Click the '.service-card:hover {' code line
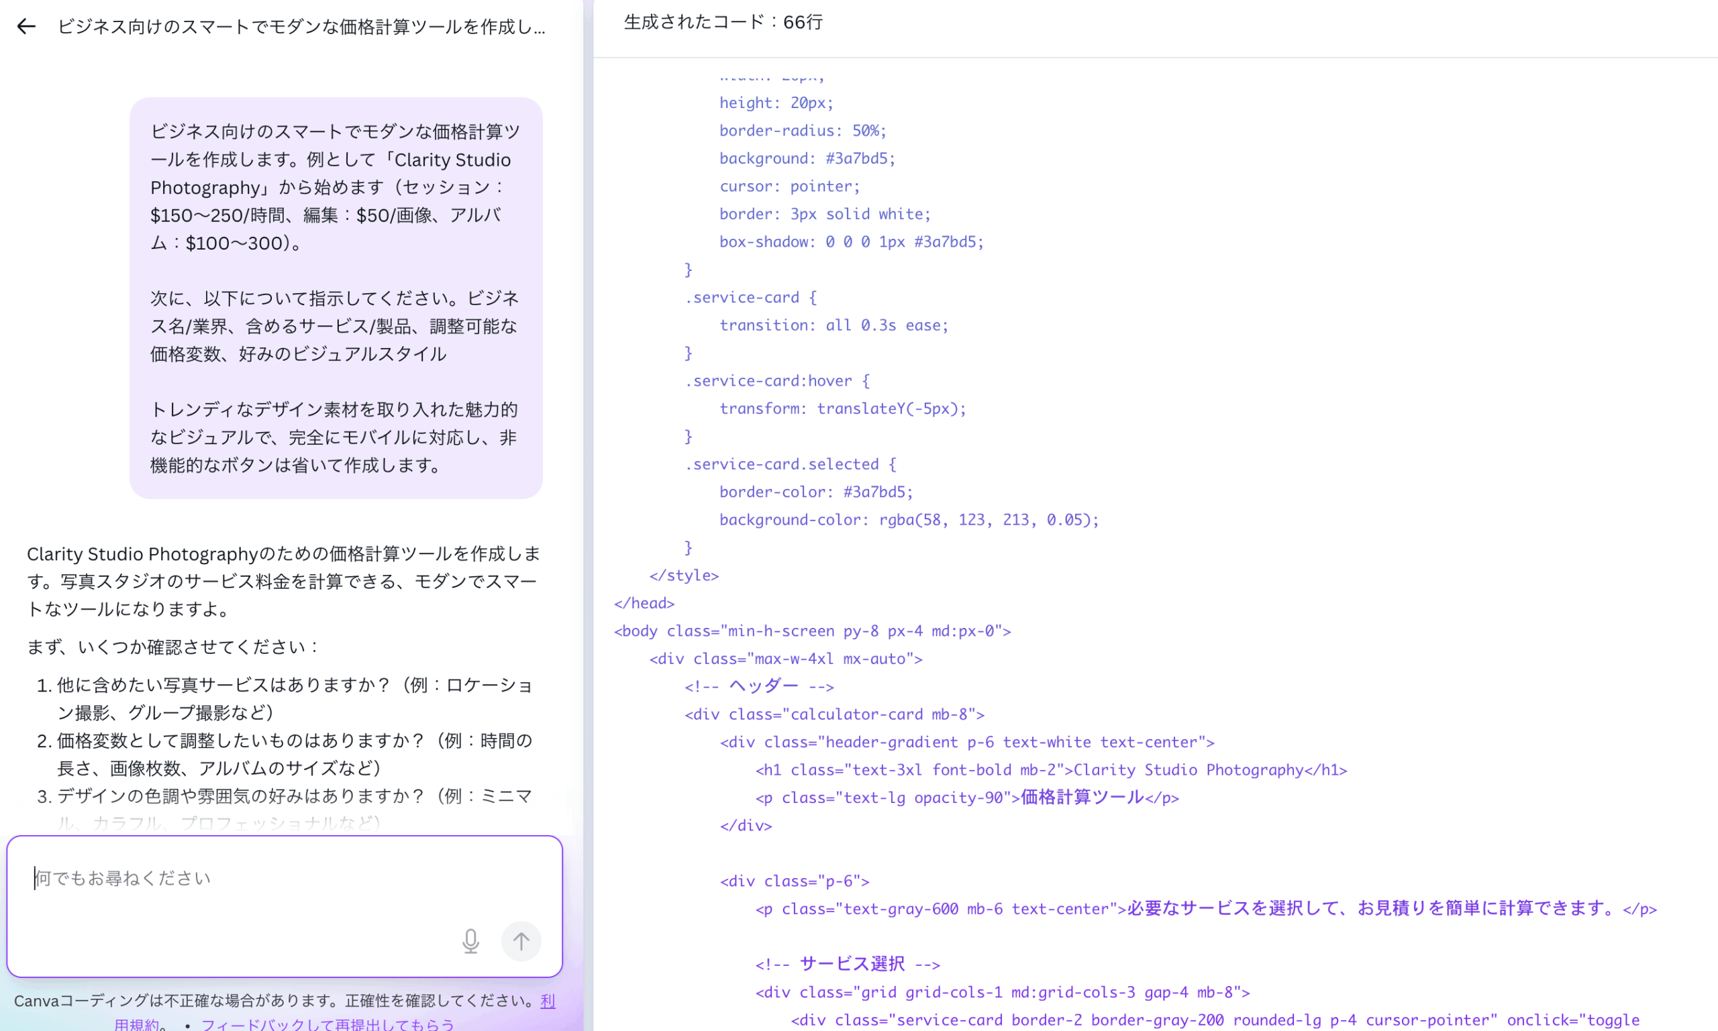 777,381
